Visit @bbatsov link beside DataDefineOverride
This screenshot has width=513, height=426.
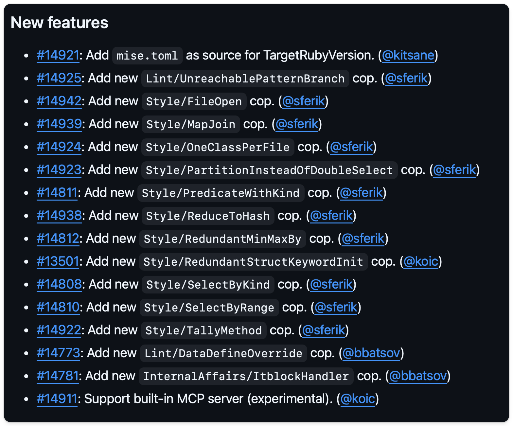pos(371,353)
